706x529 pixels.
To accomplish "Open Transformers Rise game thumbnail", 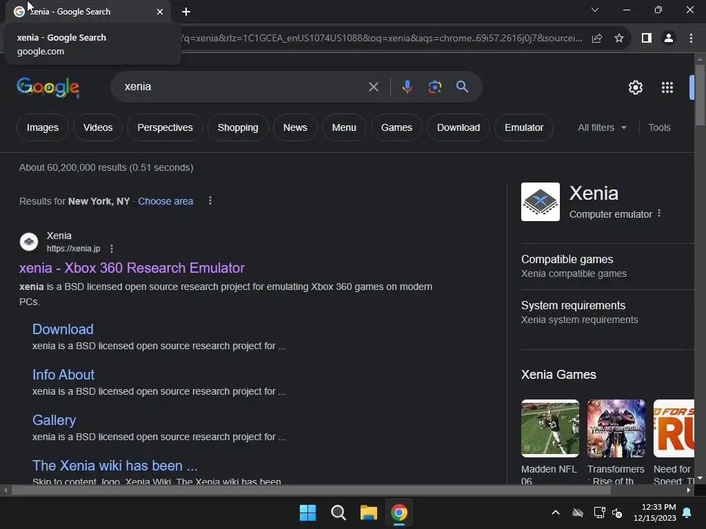I will tap(616, 428).
